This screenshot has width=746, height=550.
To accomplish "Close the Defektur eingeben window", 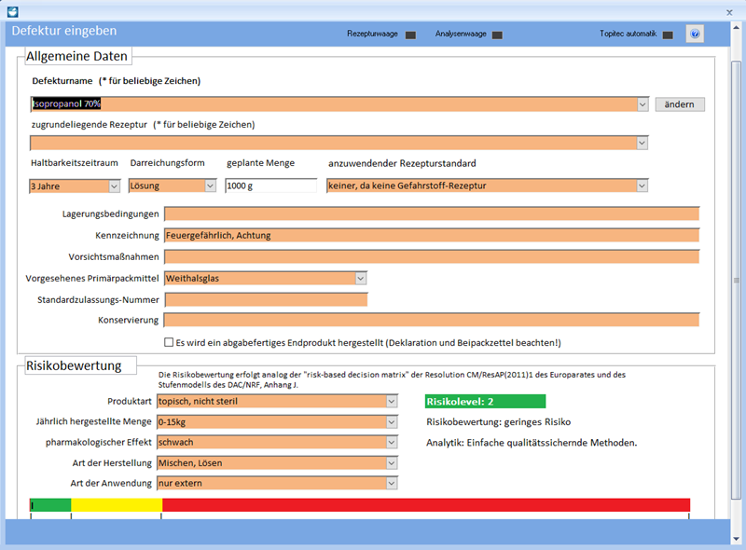I will click(x=729, y=13).
